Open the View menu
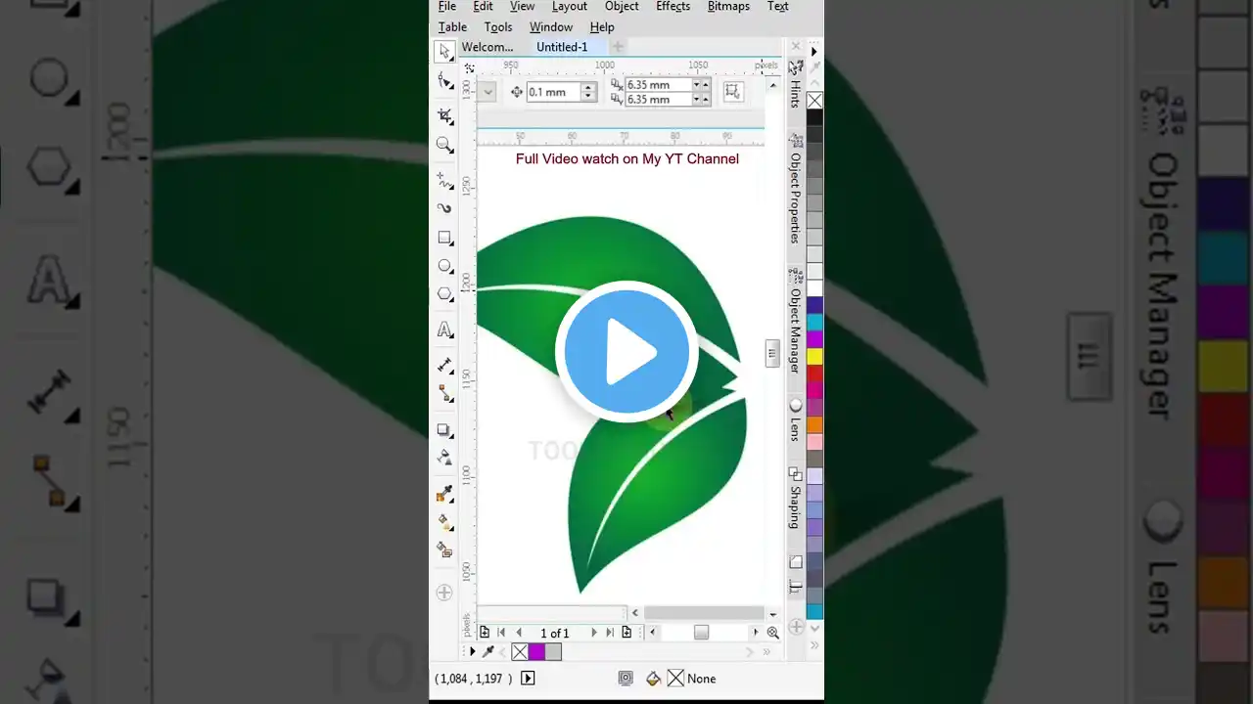The width and height of the screenshot is (1253, 704). tap(523, 7)
